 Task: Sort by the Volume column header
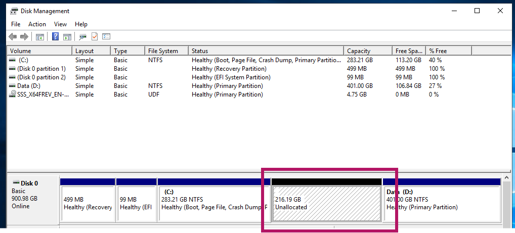[x=39, y=51]
